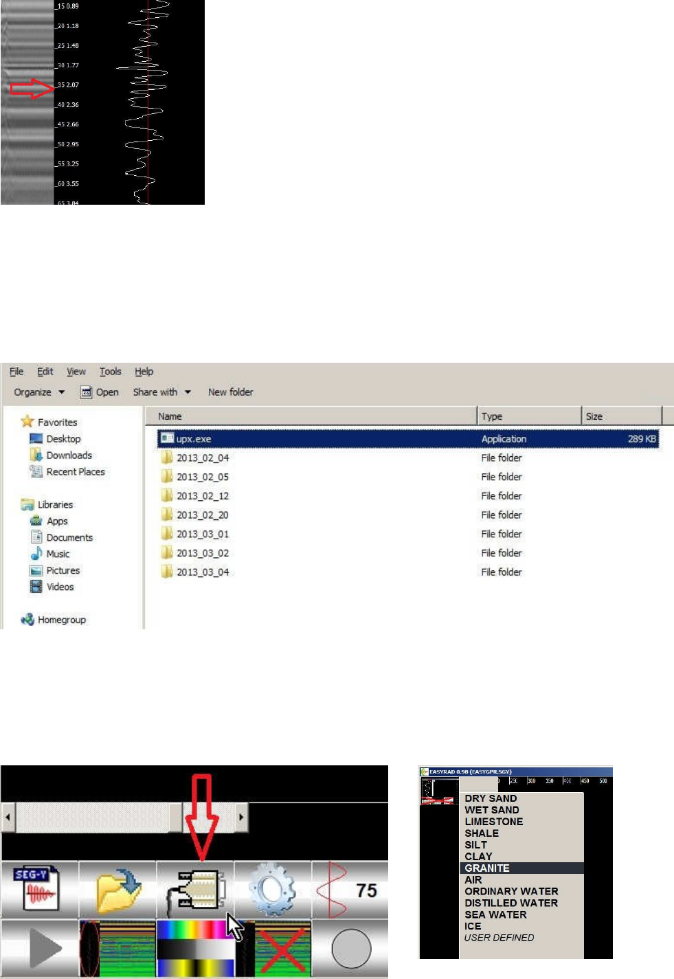The image size is (674, 979).
Task: Open the rainbow color palette icon
Action: coord(195,948)
